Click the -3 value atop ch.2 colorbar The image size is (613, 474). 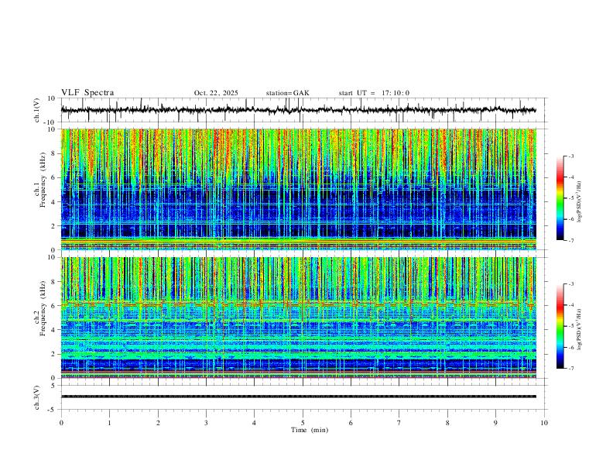pyautogui.click(x=570, y=284)
